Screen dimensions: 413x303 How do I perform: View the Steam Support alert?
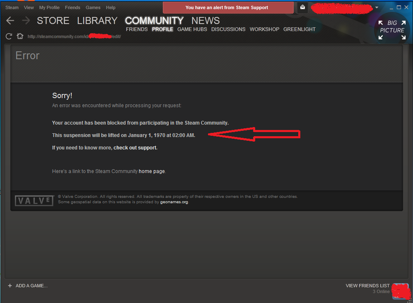coord(228,7)
